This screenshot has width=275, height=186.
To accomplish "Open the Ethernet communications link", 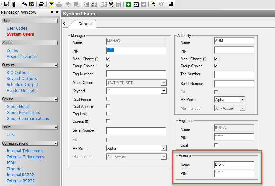I will 15,169.
